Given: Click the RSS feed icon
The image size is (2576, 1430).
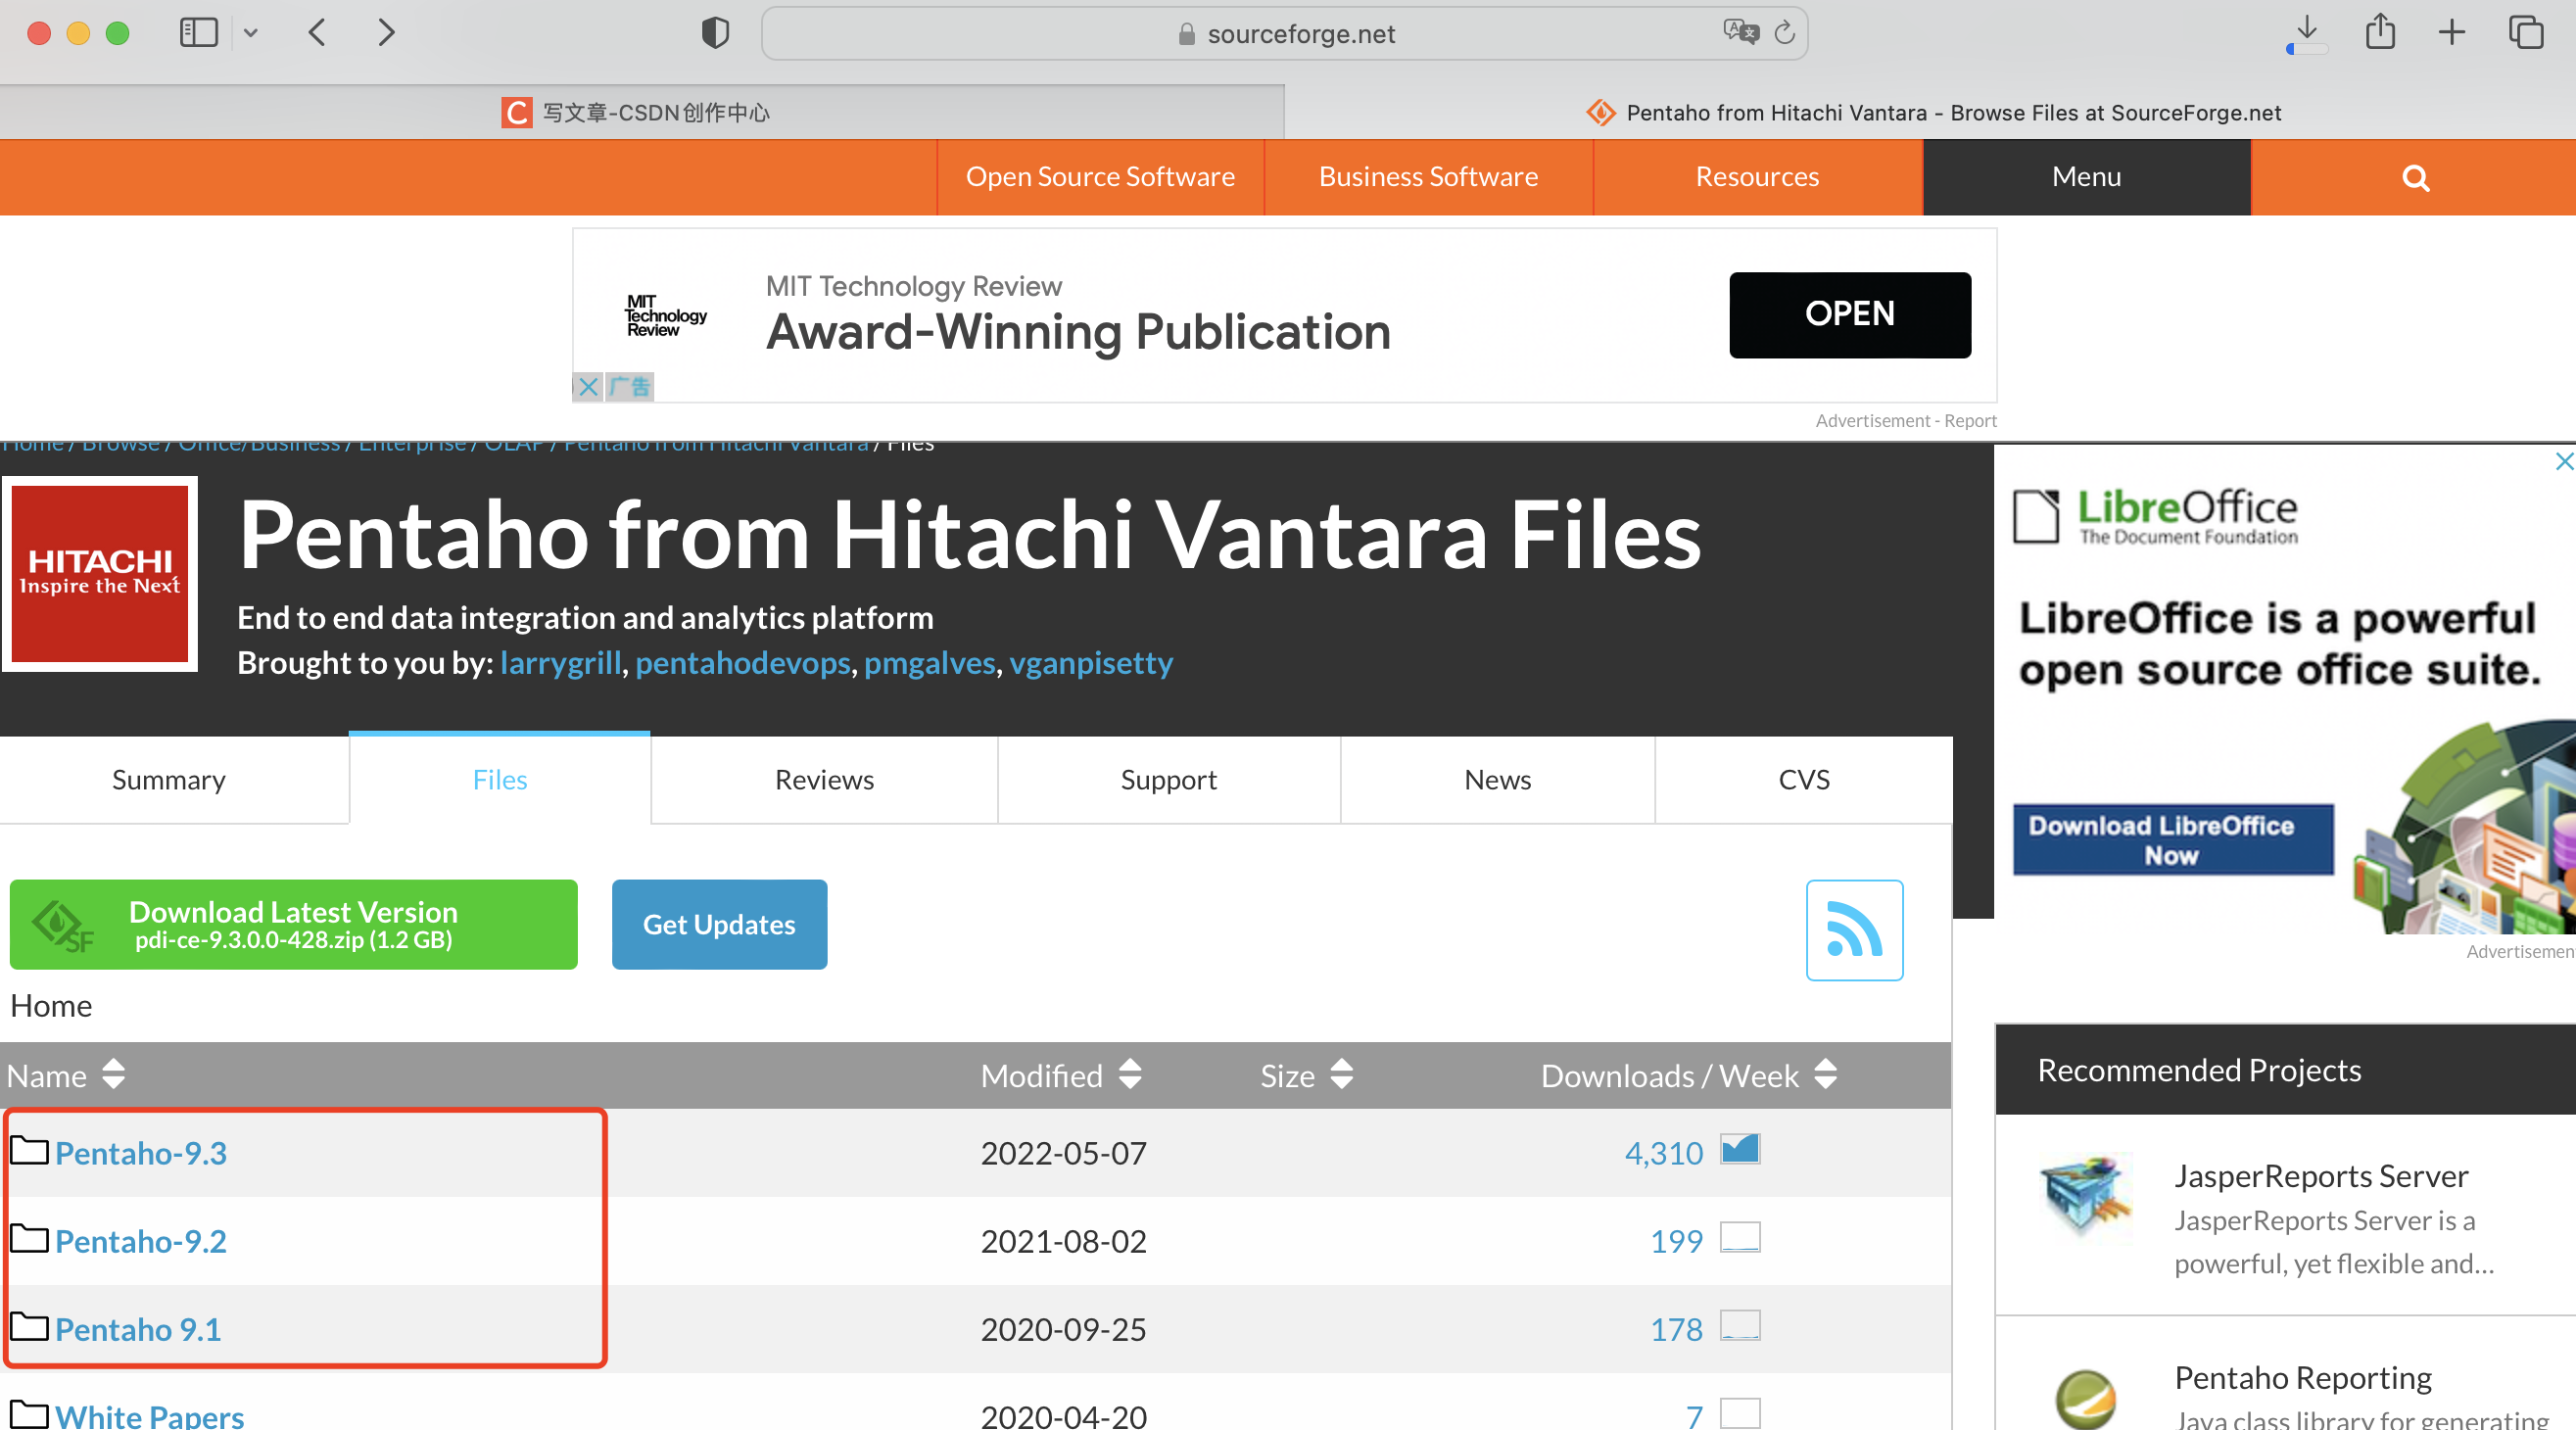Looking at the screenshot, I should tap(1853, 929).
